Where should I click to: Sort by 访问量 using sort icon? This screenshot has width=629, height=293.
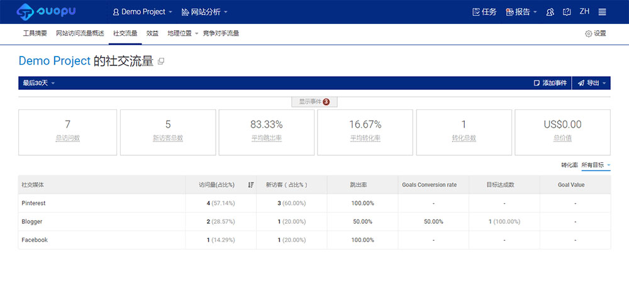pyautogui.click(x=251, y=185)
